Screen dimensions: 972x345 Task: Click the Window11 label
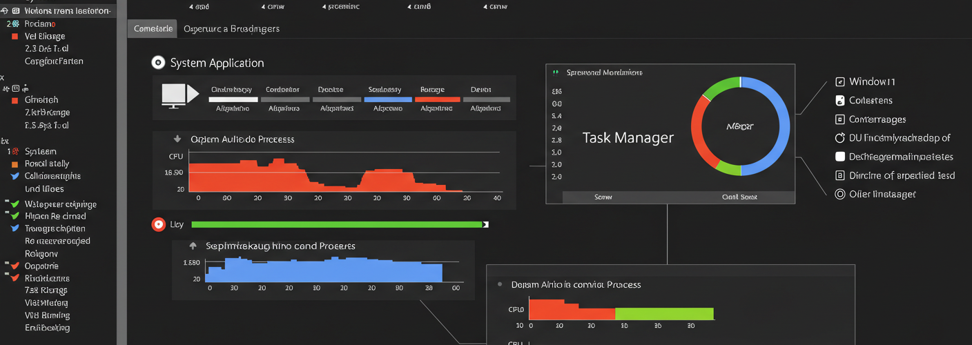pos(873,81)
